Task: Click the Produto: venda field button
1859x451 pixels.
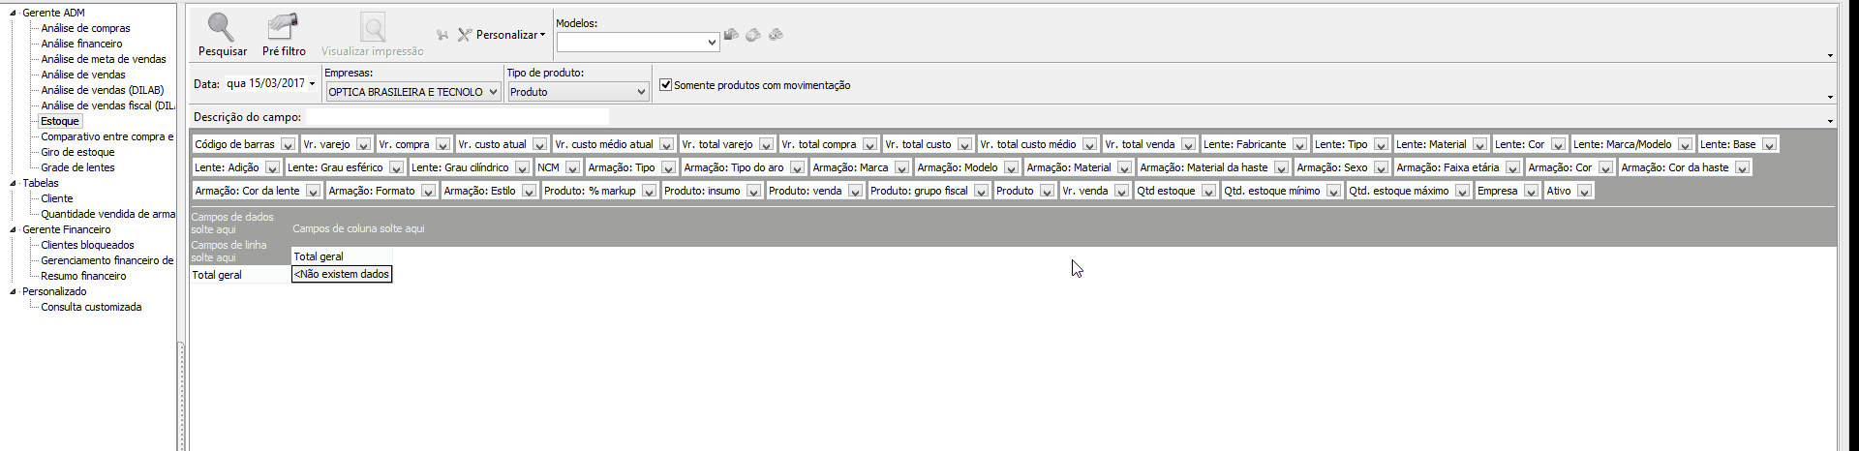Action: 805,191
